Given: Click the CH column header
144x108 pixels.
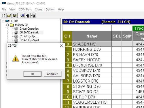Looking at the screenshot, I should tap(67, 36).
